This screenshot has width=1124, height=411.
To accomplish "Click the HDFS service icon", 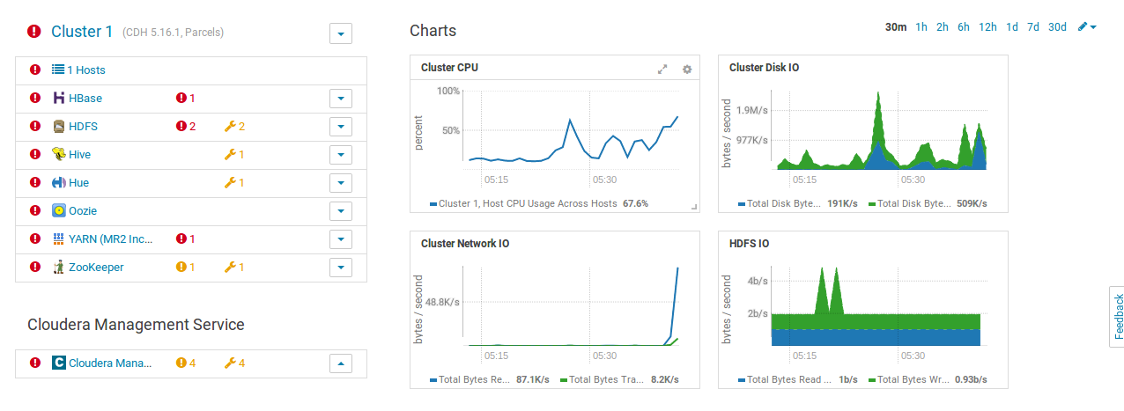I will (59, 126).
